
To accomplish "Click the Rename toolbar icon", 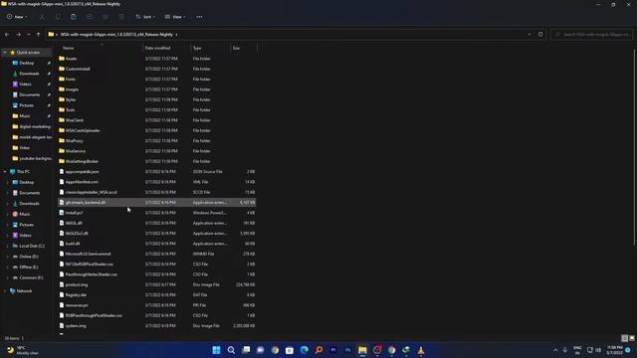I will tap(90, 17).
